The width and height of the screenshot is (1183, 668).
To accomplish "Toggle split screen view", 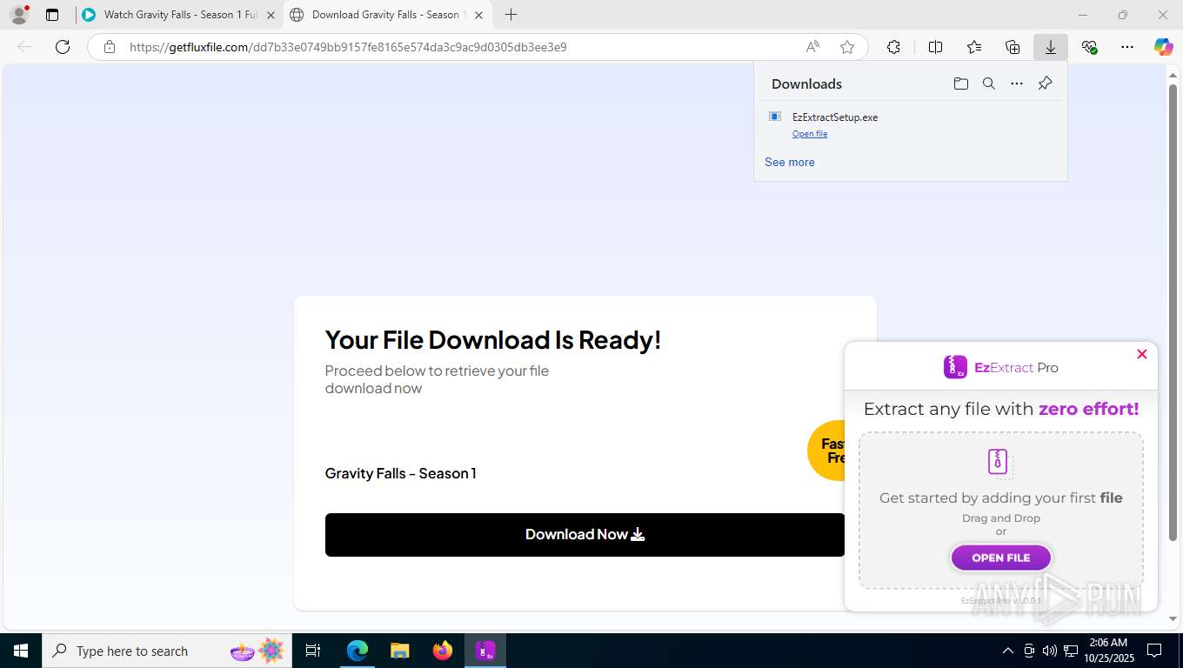I will pyautogui.click(x=935, y=47).
